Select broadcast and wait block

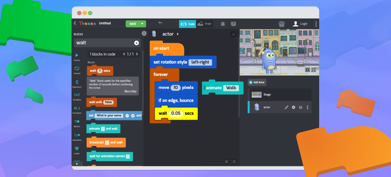tap(106, 142)
